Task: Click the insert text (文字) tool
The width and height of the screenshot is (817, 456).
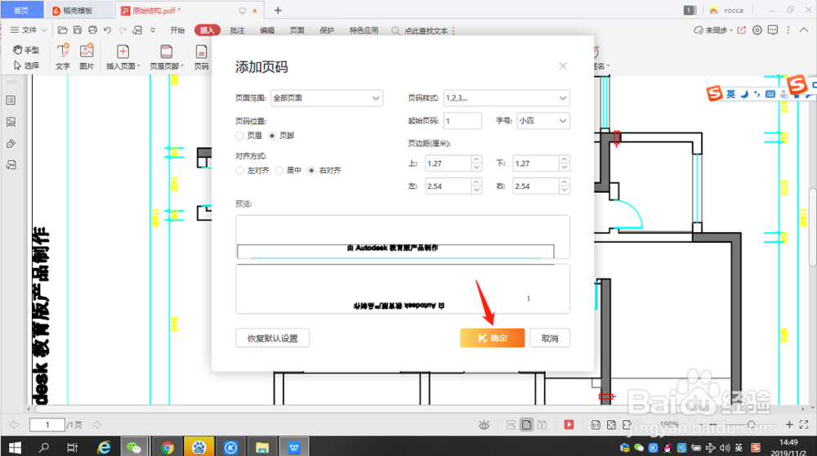Action: 63,56
